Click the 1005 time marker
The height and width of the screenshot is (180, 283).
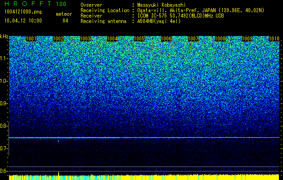[x=139, y=39]
